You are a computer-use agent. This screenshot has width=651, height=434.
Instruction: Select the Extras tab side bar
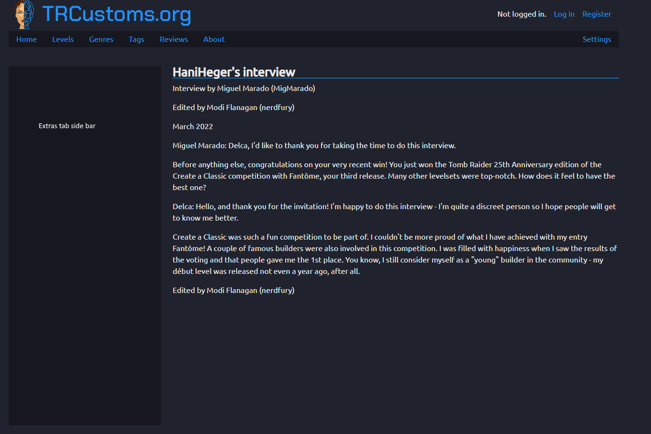pyautogui.click(x=67, y=125)
